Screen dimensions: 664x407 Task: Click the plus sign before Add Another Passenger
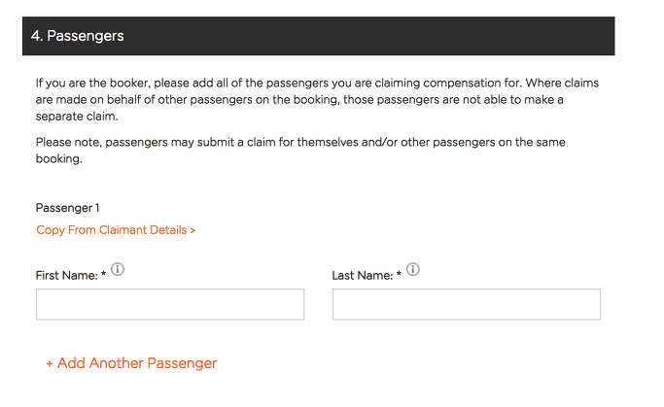click(x=50, y=364)
